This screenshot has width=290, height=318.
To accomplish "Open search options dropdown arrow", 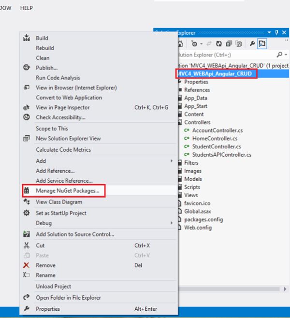I will click(286, 55).
